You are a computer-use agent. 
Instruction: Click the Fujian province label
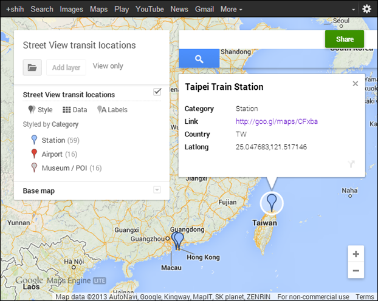[227, 202]
